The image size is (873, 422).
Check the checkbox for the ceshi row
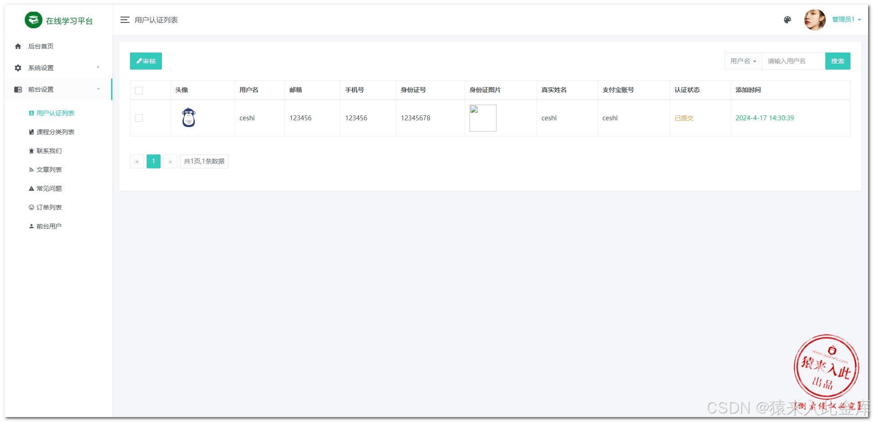tap(139, 118)
